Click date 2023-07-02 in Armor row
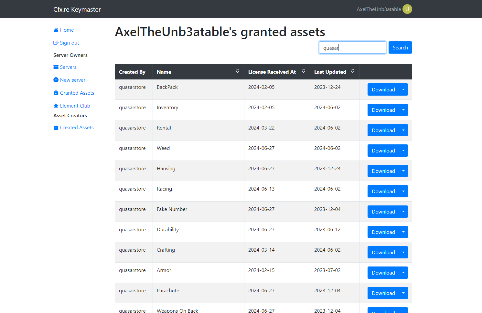 pos(327,270)
